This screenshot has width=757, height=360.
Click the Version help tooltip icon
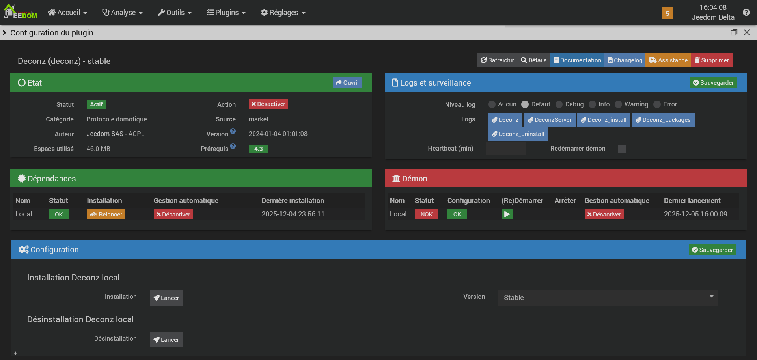tap(233, 131)
